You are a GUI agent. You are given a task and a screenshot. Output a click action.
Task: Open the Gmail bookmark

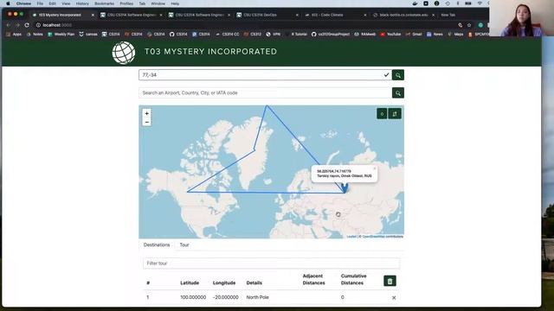(414, 35)
